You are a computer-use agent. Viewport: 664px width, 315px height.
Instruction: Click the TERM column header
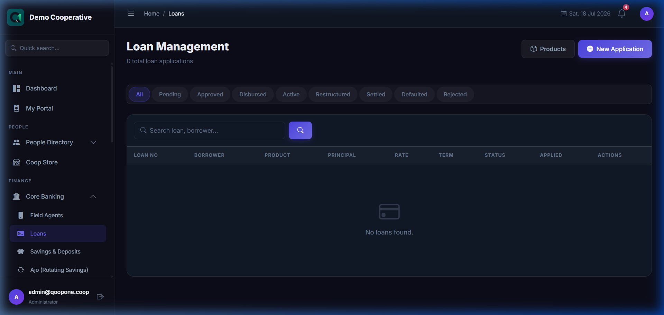(446, 155)
